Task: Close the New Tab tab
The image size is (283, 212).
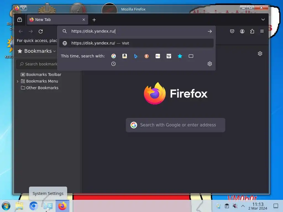Action: click(x=84, y=20)
